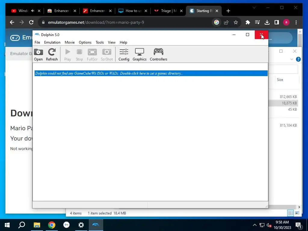The width and height of the screenshot is (308, 231).
Task: Share this page icon in Chrome
Action: click(x=226, y=22)
